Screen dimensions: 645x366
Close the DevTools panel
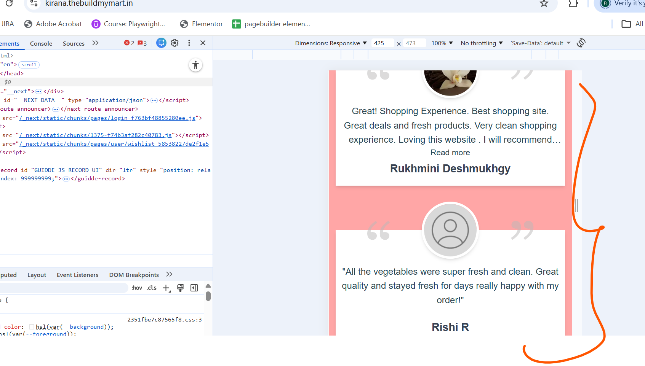coord(203,43)
